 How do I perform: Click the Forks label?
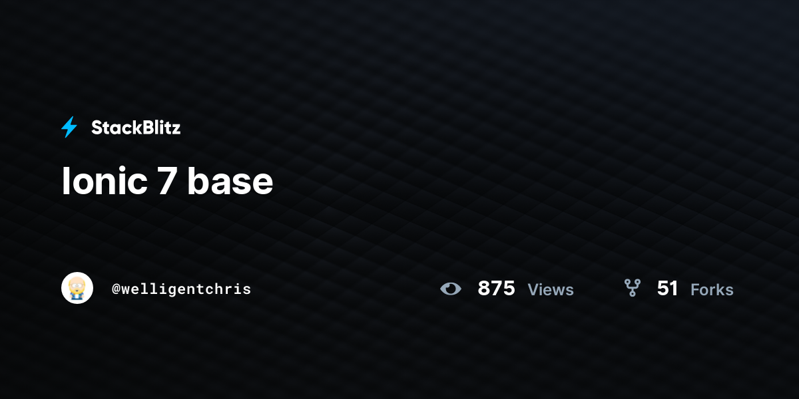712,290
